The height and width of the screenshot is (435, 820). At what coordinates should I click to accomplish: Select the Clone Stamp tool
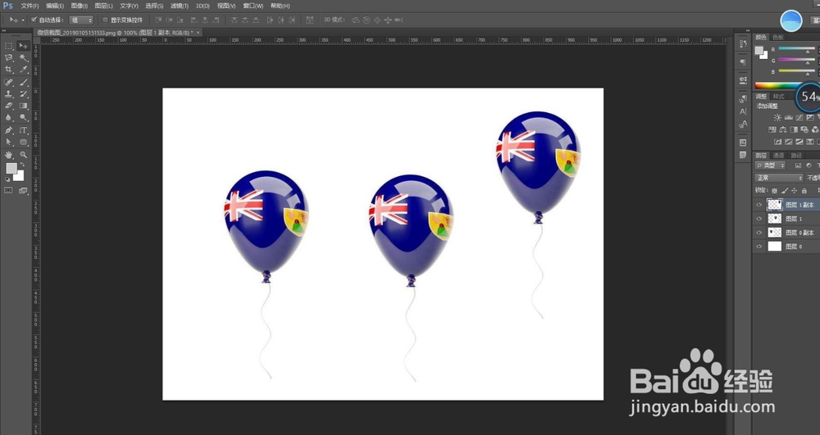point(8,94)
